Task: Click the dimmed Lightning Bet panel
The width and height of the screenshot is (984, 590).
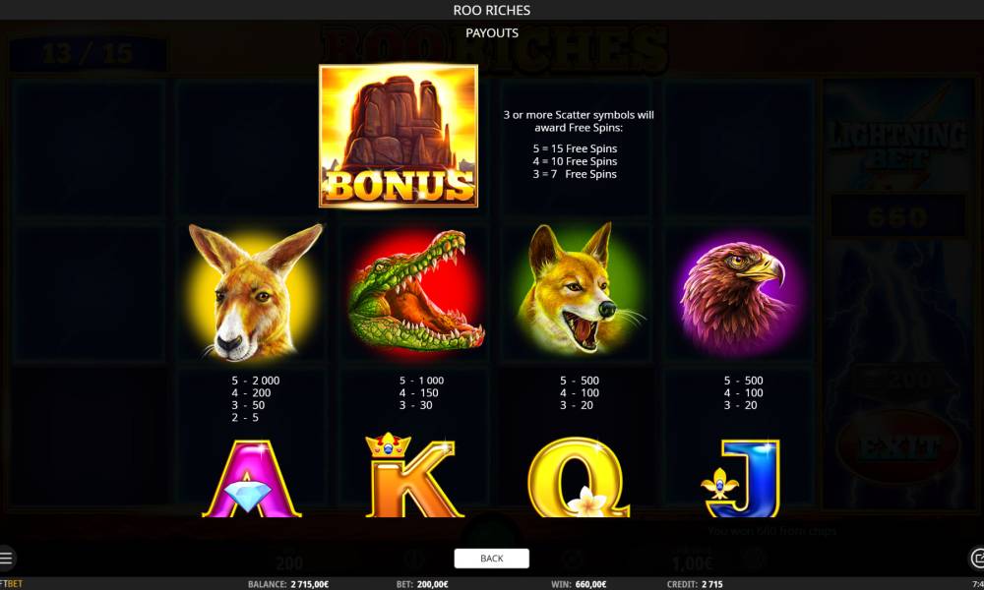Action: tap(897, 145)
